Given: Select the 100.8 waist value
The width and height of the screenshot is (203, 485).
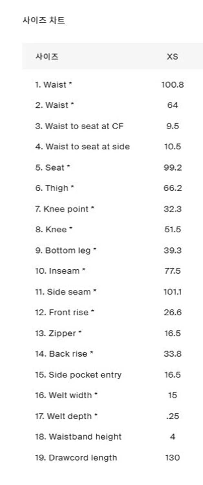Looking at the screenshot, I should (172, 85).
